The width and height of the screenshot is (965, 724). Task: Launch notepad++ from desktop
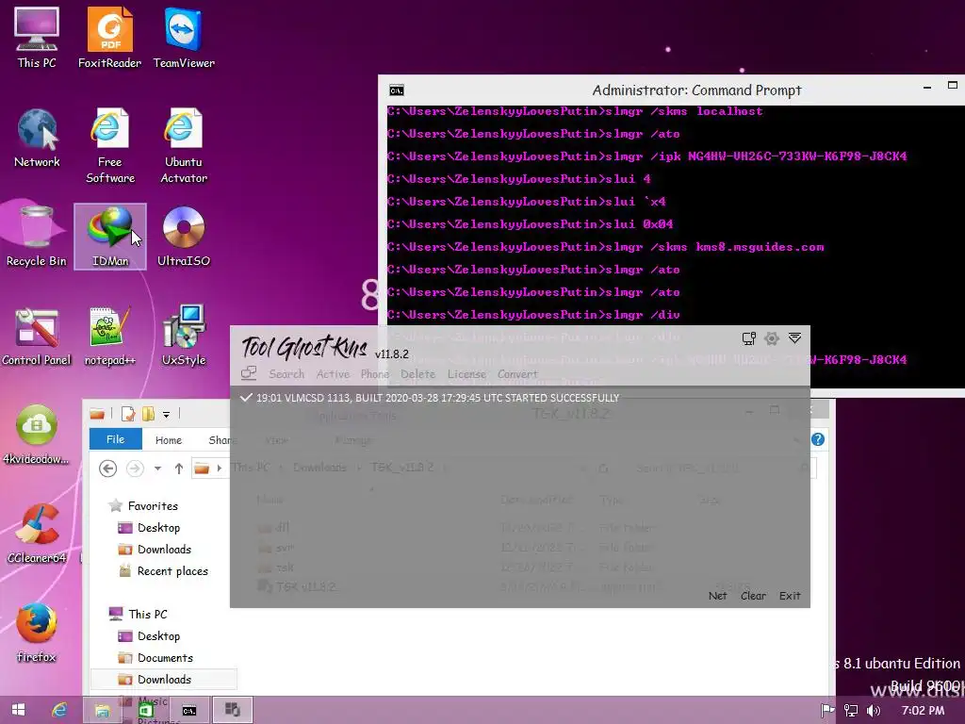tap(109, 337)
